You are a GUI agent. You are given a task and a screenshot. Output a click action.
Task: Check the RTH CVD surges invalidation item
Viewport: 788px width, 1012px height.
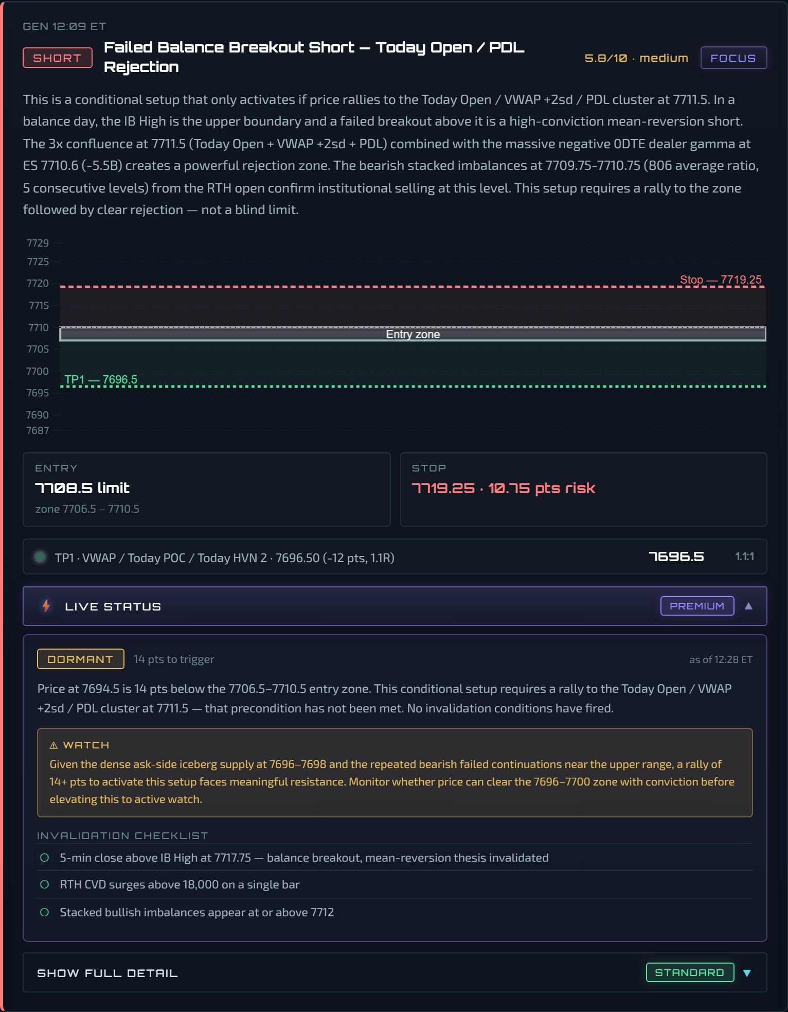[45, 884]
